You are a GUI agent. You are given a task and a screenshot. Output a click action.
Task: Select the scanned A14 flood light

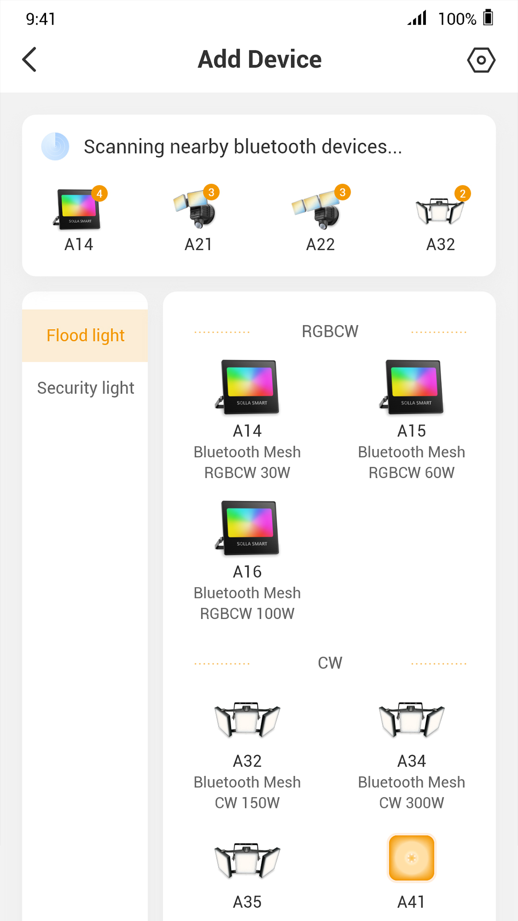(79, 219)
